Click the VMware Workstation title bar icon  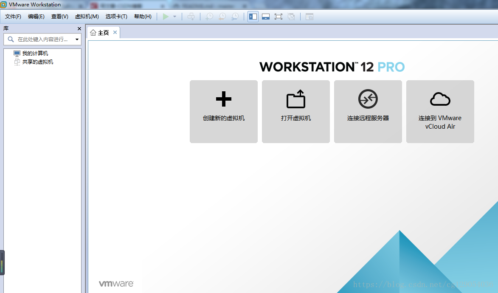click(x=3, y=4)
